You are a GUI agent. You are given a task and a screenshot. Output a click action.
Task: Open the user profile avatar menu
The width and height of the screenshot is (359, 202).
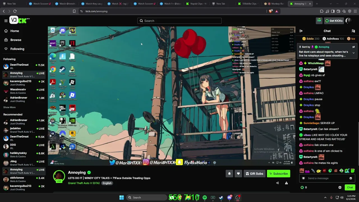click(349, 20)
